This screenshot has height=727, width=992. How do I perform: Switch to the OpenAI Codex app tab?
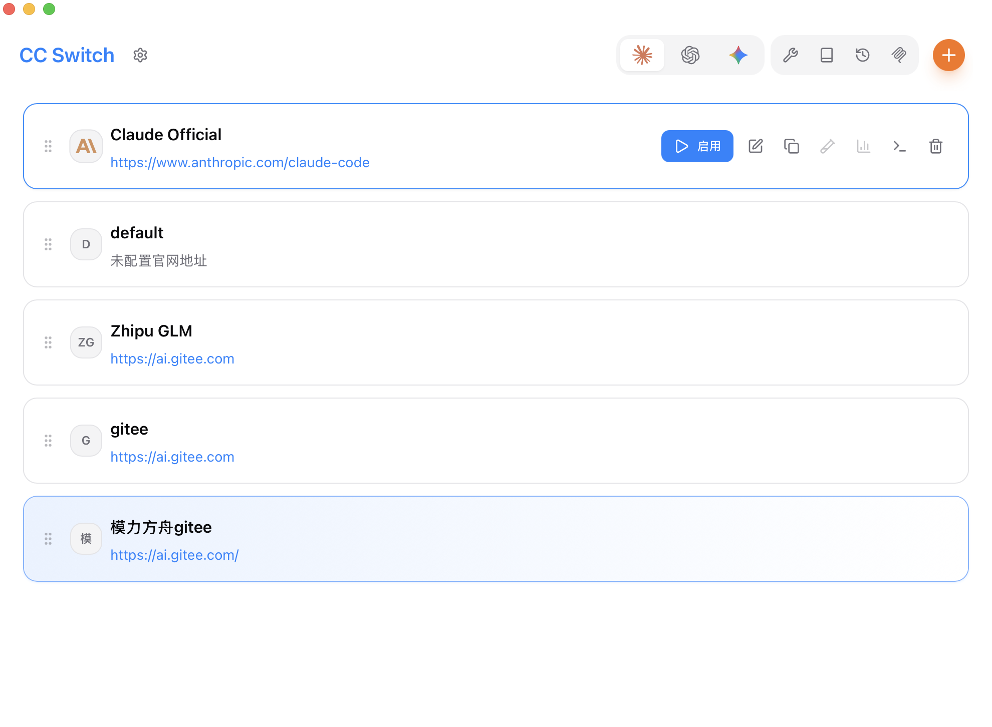click(x=690, y=55)
